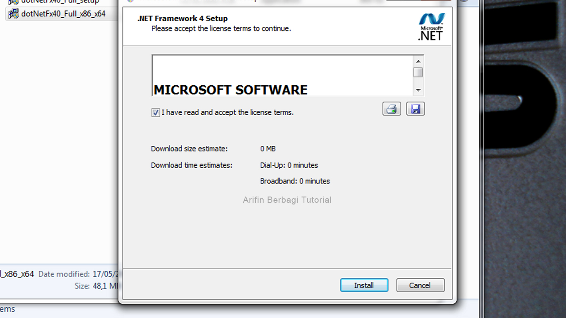Uncheck the accept license terms checkbox
Viewport: 566px width, 318px height.
(156, 113)
